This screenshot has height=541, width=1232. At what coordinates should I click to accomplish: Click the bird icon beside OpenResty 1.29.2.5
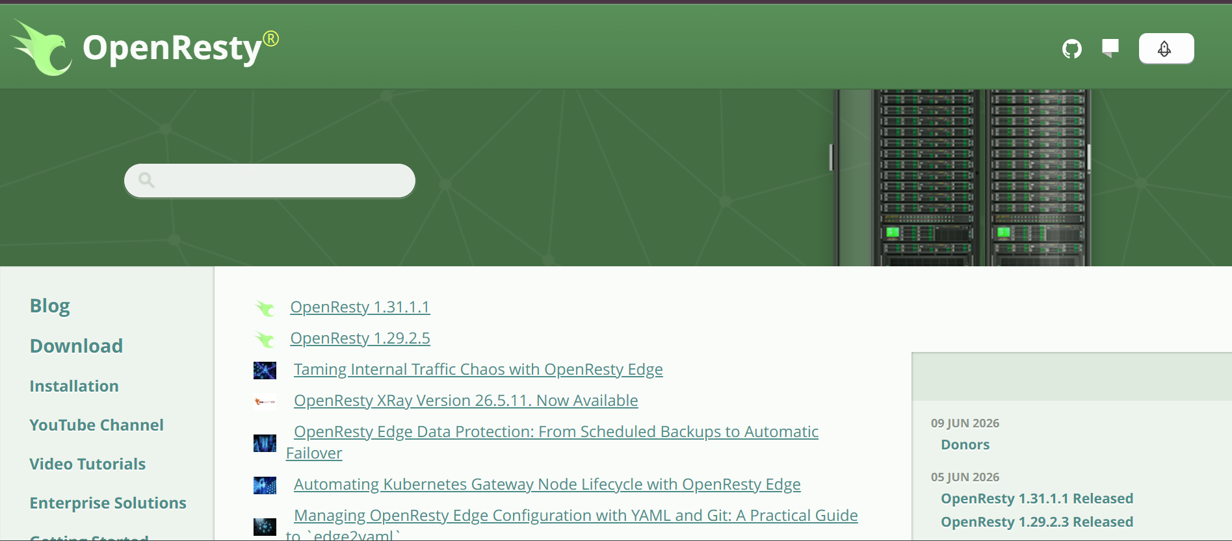coord(265,339)
